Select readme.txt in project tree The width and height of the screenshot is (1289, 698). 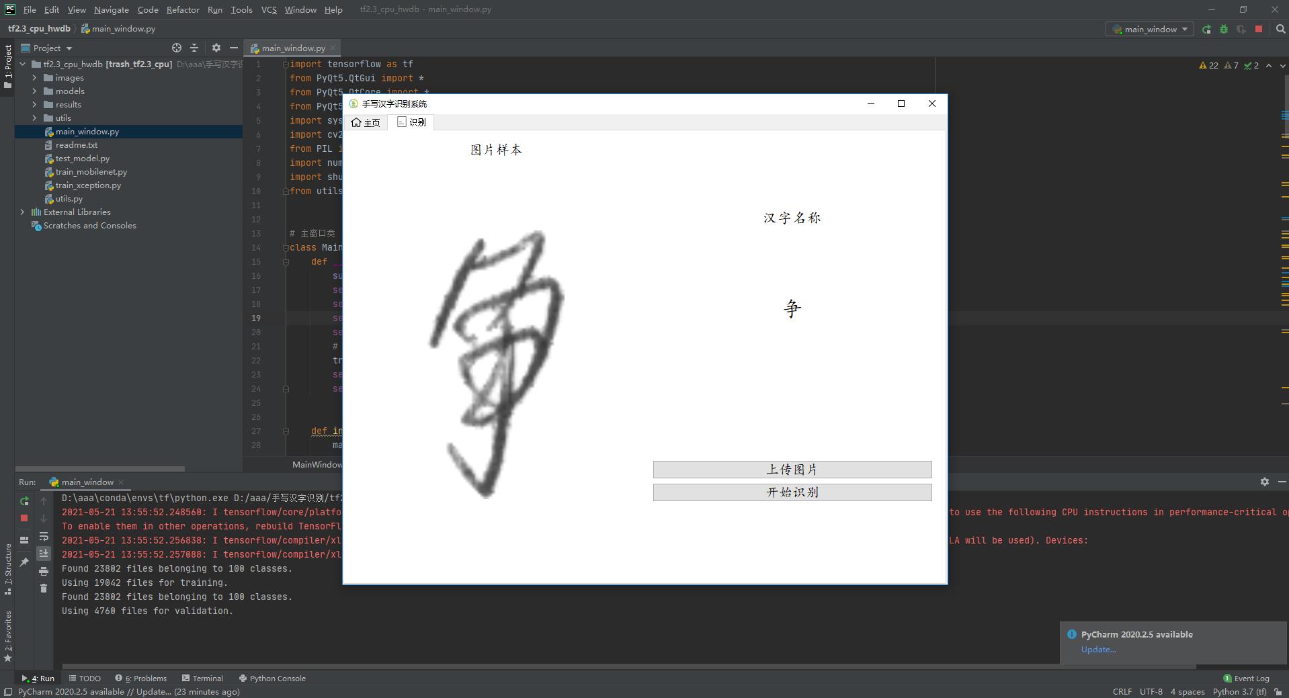coord(76,145)
